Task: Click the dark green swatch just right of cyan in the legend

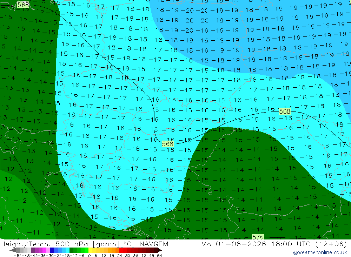Action: (x=71, y=250)
